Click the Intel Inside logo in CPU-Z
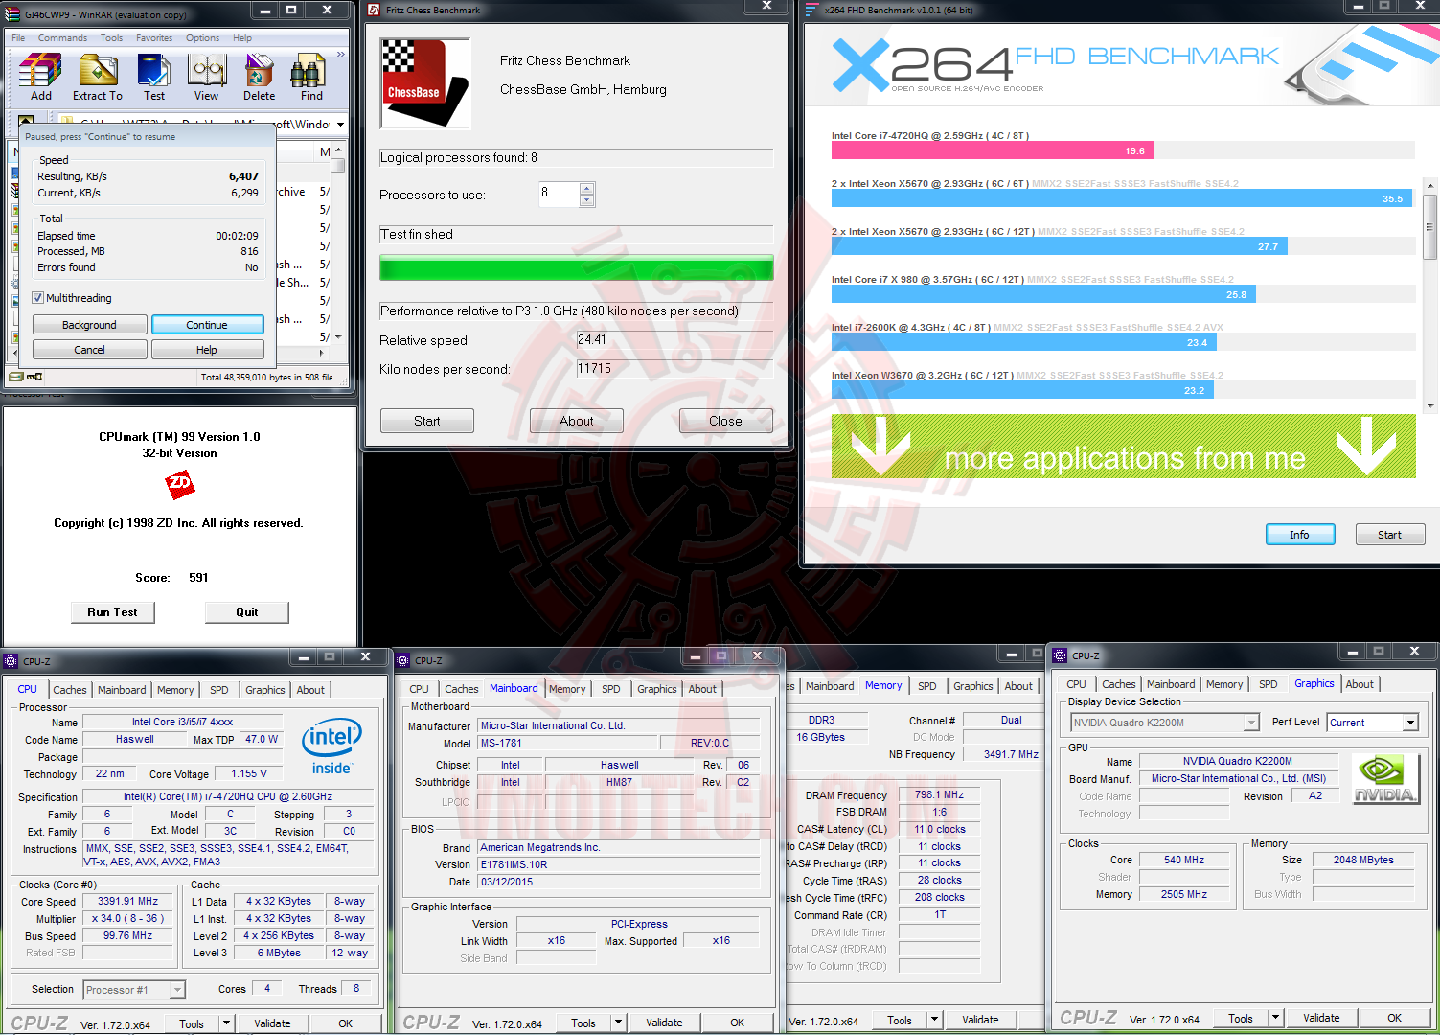 point(331,747)
